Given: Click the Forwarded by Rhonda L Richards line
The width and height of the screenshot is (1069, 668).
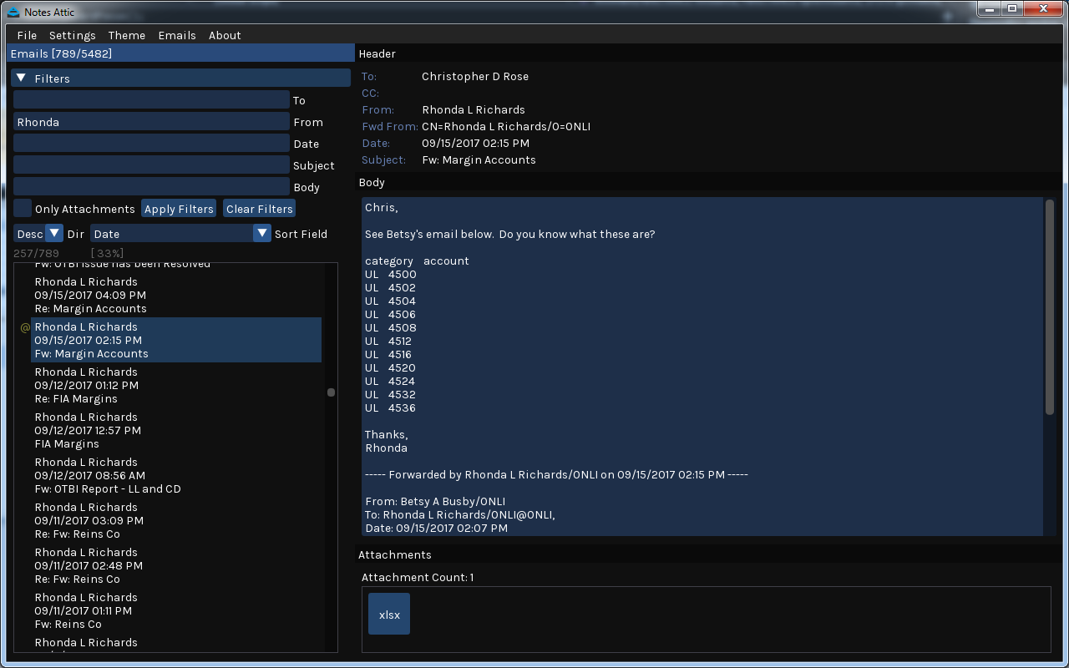Looking at the screenshot, I should 556,474.
